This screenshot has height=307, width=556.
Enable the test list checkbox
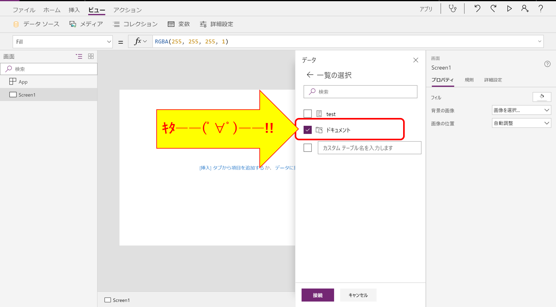(x=307, y=113)
